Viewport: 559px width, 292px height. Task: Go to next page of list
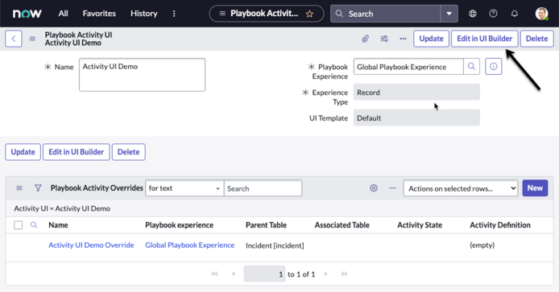tap(326, 273)
